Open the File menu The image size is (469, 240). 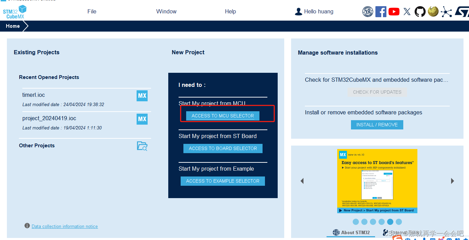[x=92, y=11]
